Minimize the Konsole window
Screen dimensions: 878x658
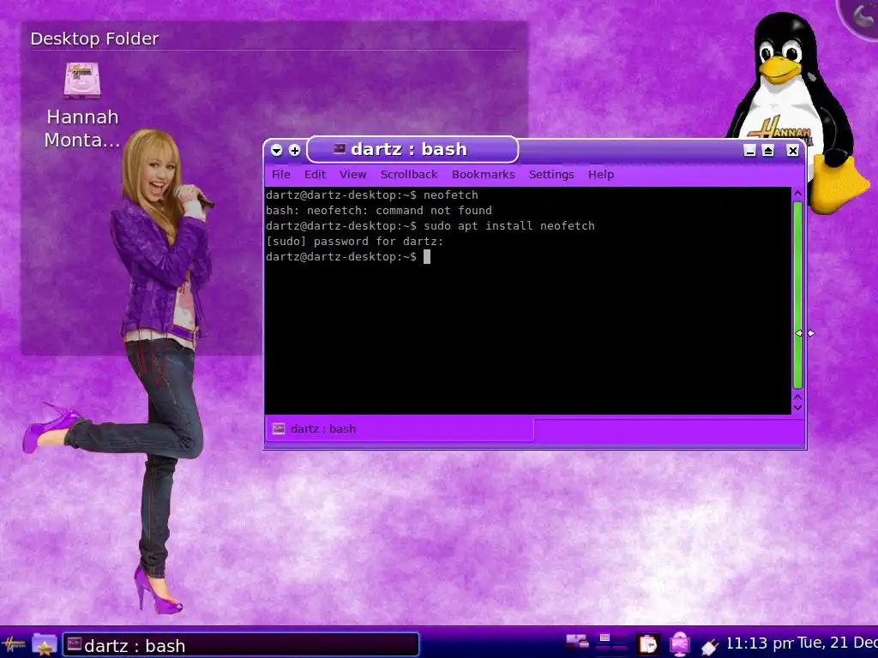pyautogui.click(x=749, y=151)
